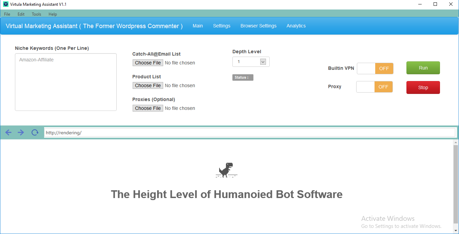Open the Tools menu
Screen dimensions: 459x234
click(36, 14)
